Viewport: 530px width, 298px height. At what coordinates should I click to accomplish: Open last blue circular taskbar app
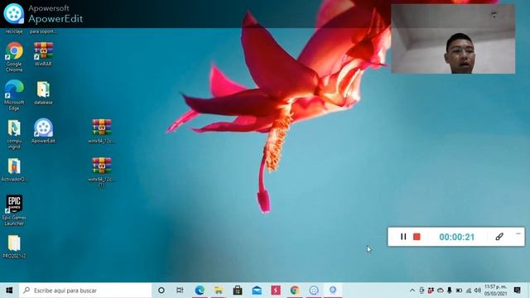click(333, 291)
